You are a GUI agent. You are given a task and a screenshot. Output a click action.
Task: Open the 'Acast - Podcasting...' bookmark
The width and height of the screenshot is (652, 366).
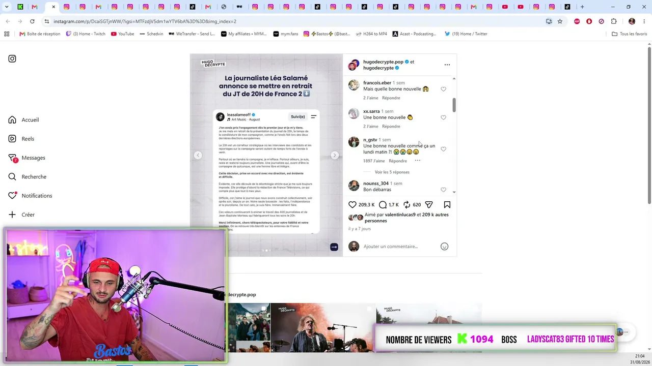414,34
